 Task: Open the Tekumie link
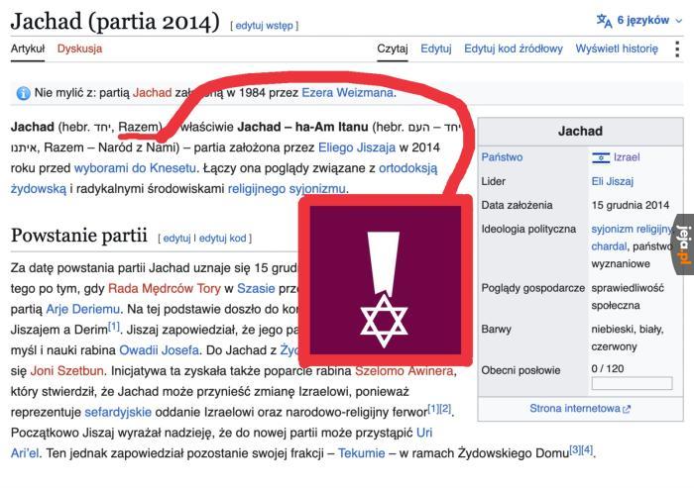coord(361,453)
